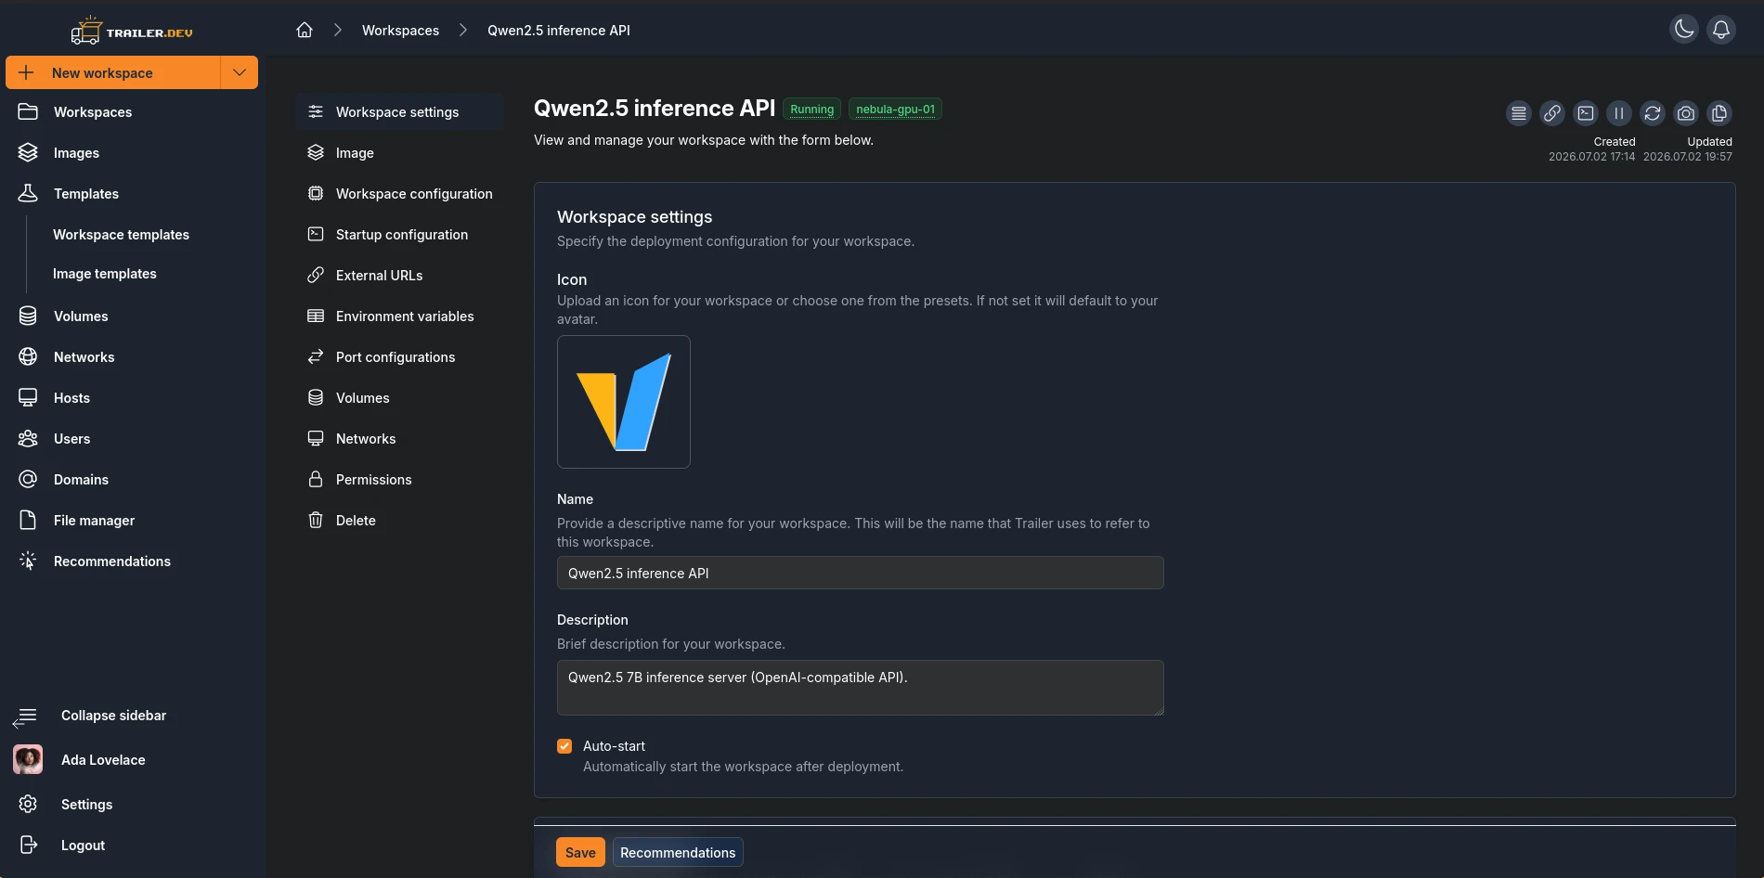Click the New workspace button

pos(113,72)
